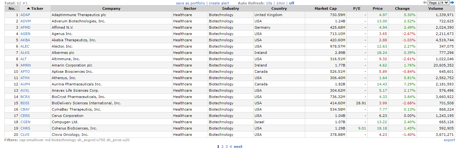Image resolution: width=458 pixels, height=150 pixels.
Task: Open the APTO ticker link
Action: (25, 72)
